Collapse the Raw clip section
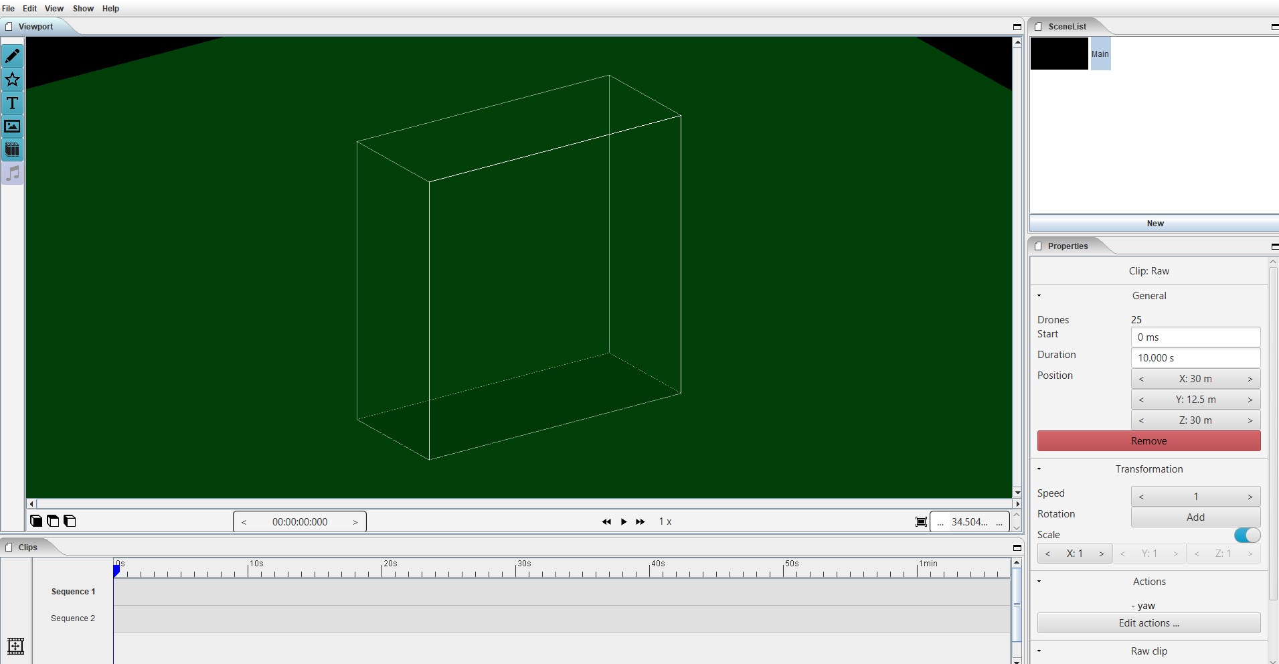This screenshot has width=1279, height=664. click(1039, 651)
